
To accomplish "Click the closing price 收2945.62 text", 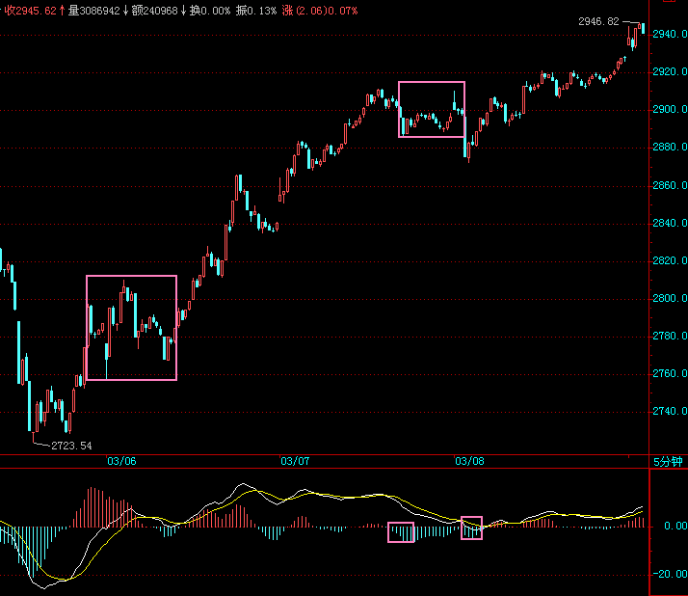I will [32, 9].
